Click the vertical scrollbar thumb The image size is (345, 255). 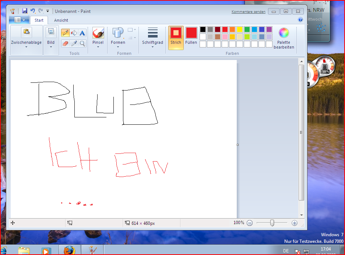click(x=302, y=132)
